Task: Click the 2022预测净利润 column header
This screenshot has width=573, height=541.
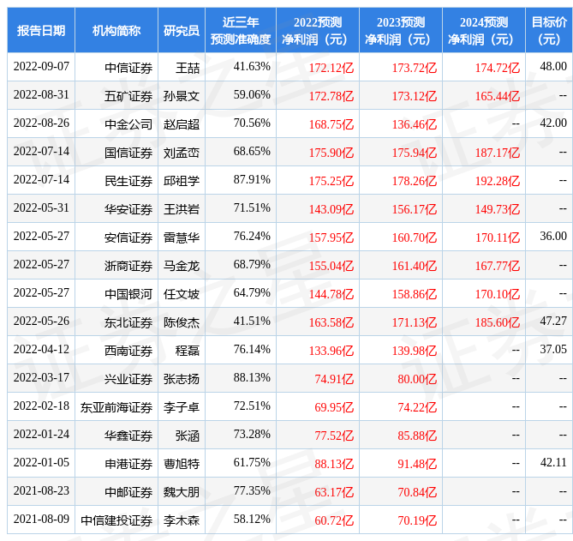Action: (x=318, y=30)
